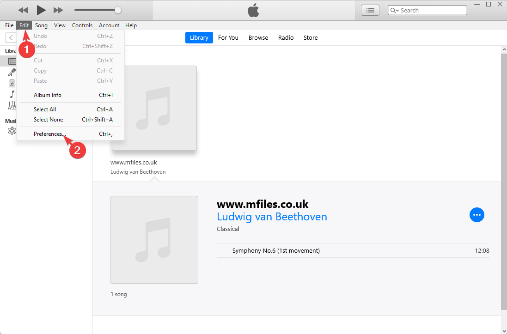507x334 pixels.
Task: Close the open Edit menu
Action: pos(24,25)
